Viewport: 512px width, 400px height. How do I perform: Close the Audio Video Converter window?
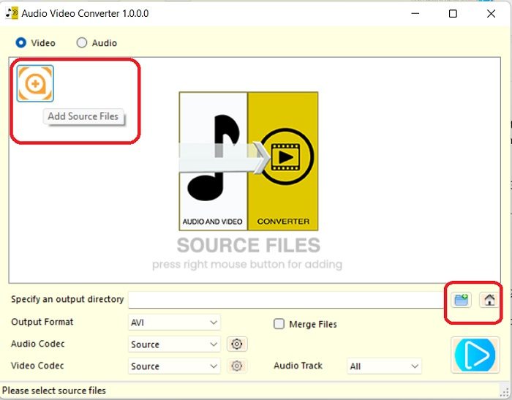click(x=491, y=13)
